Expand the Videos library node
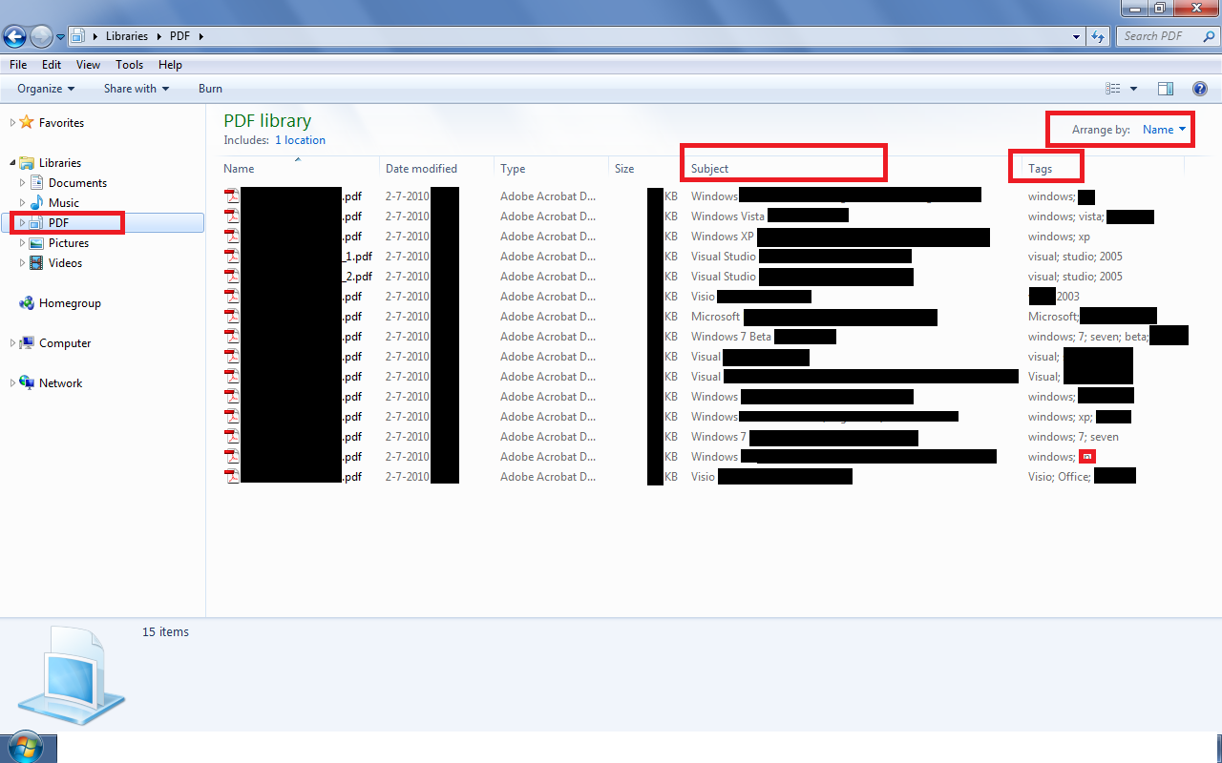 (x=23, y=263)
